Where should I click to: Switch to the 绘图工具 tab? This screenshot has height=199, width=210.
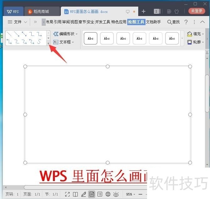(x=136, y=22)
